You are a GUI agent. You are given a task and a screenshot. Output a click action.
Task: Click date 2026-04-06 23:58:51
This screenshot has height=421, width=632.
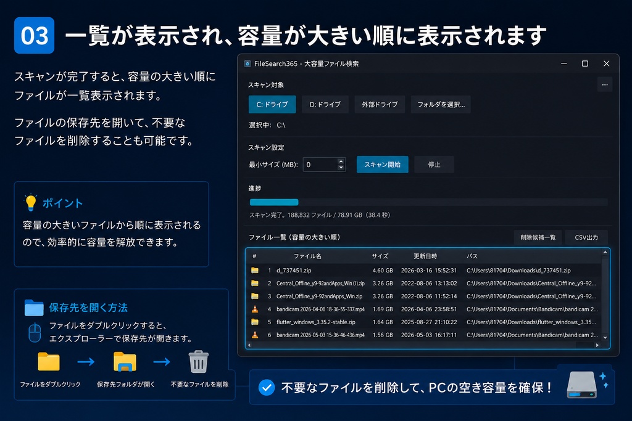[x=429, y=309]
